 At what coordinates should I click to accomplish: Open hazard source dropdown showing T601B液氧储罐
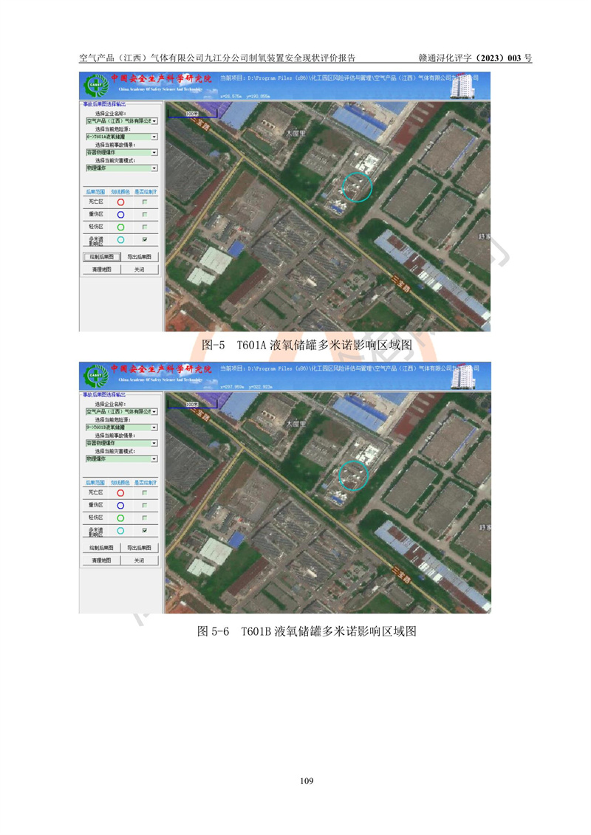click(154, 427)
